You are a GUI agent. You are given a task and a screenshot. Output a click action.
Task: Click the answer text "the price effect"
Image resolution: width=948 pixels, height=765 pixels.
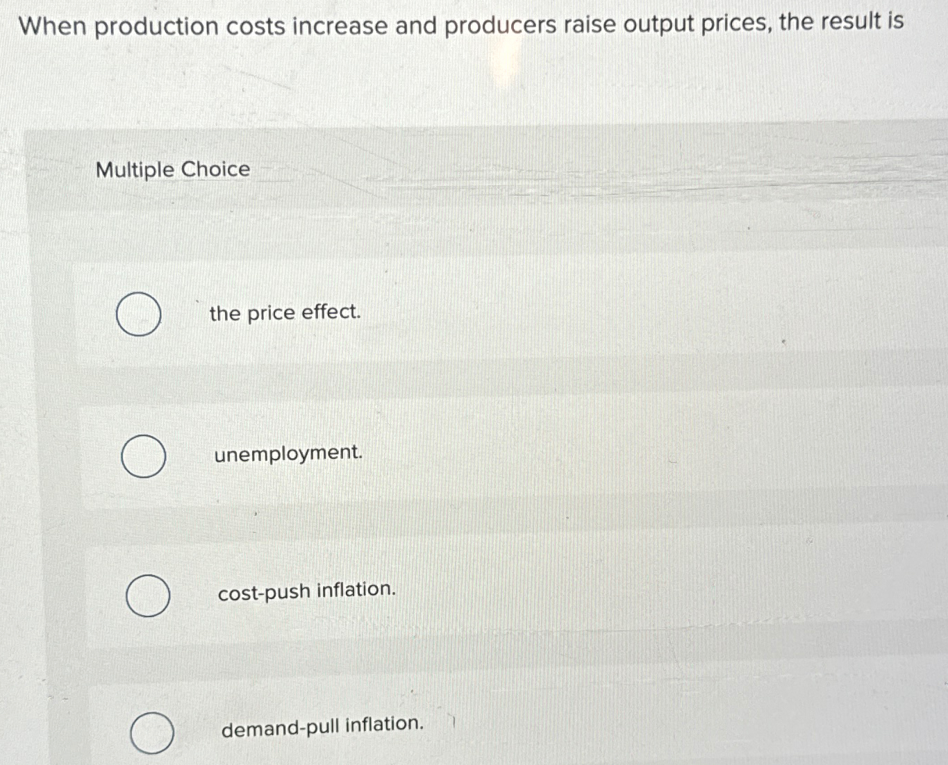(x=284, y=313)
